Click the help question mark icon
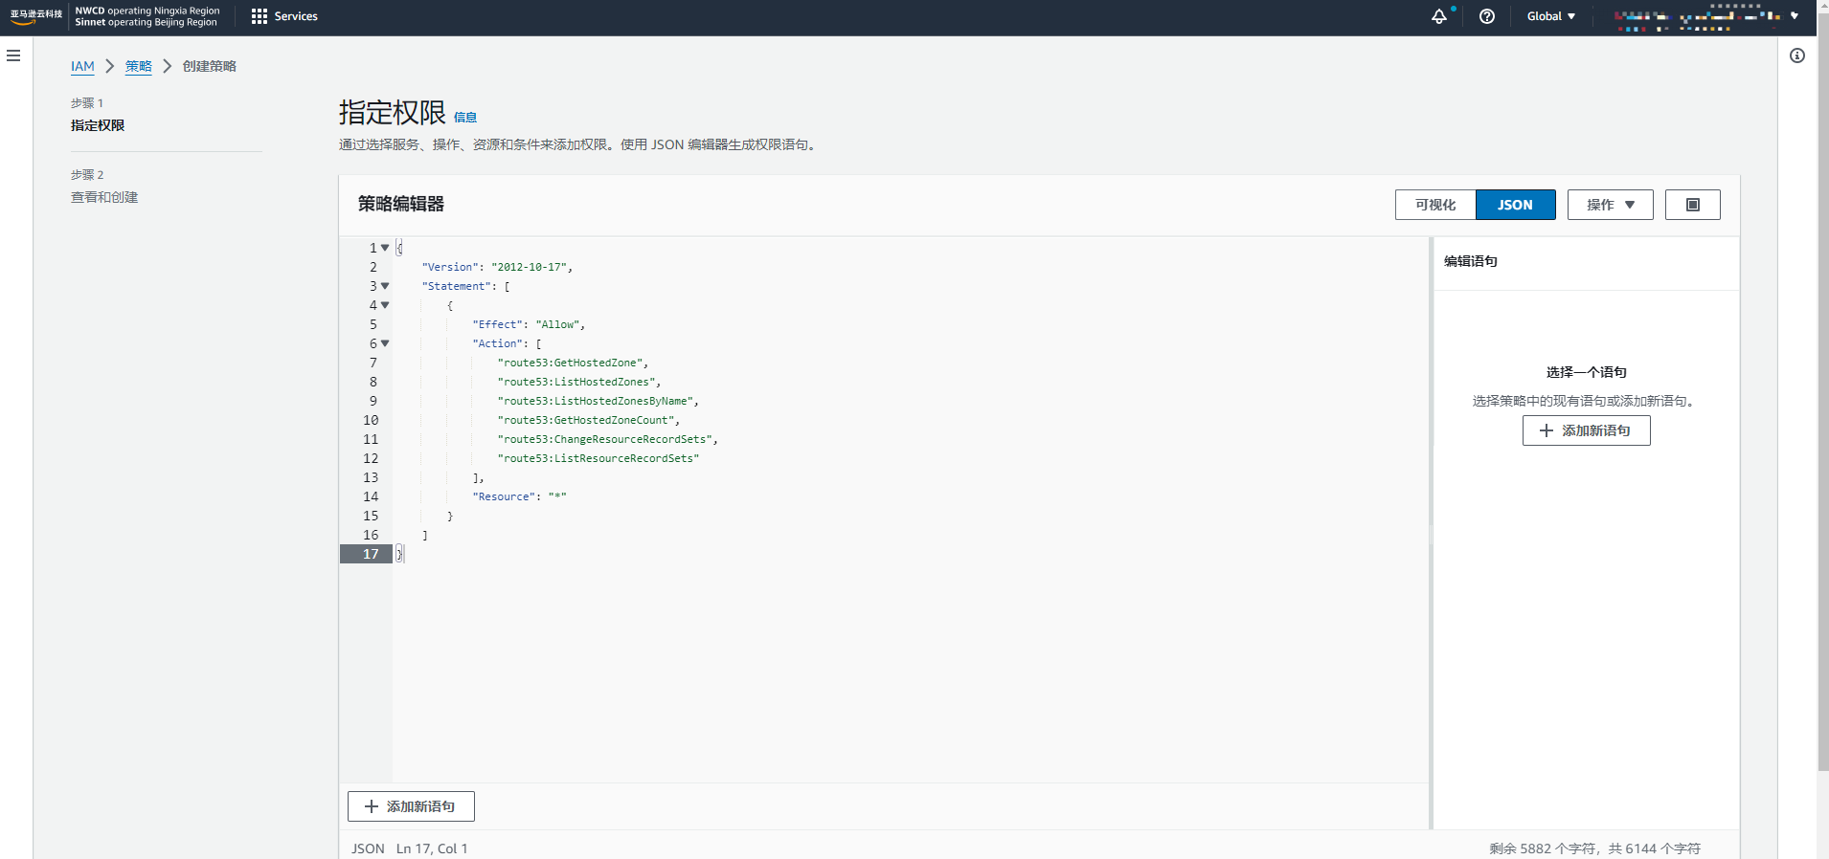Viewport: 1829px width, 859px height. (1486, 16)
